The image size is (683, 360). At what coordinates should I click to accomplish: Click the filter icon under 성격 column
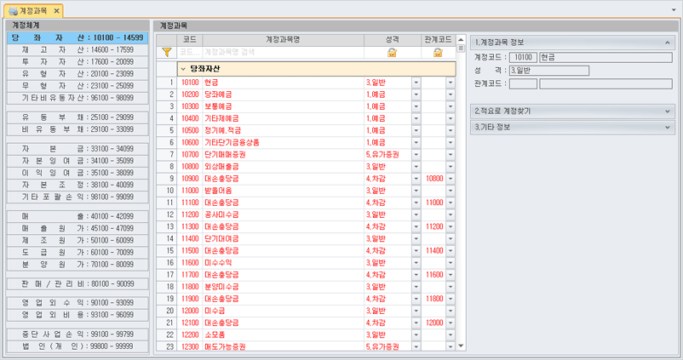click(392, 52)
